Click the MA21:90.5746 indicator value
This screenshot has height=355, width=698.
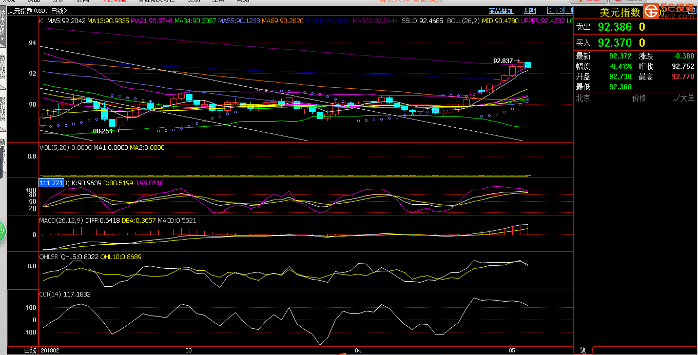pyautogui.click(x=152, y=21)
